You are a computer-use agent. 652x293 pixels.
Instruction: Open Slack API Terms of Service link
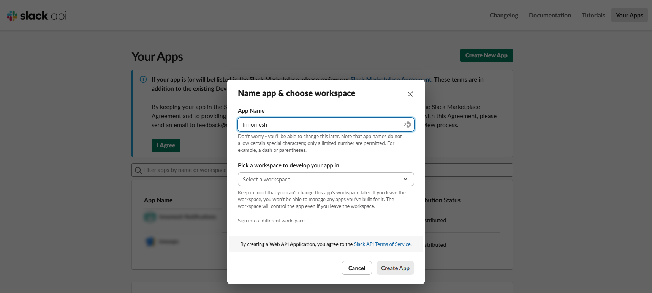pyautogui.click(x=382, y=244)
